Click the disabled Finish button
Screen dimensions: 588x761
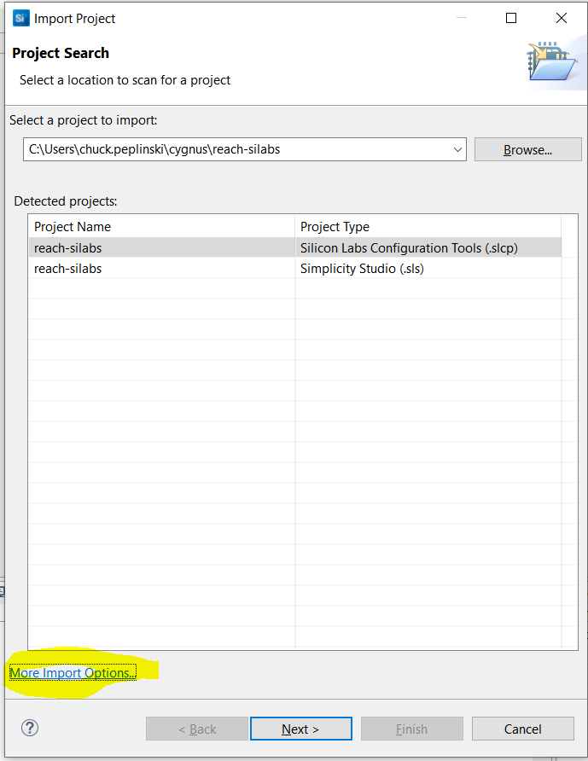pyautogui.click(x=411, y=729)
